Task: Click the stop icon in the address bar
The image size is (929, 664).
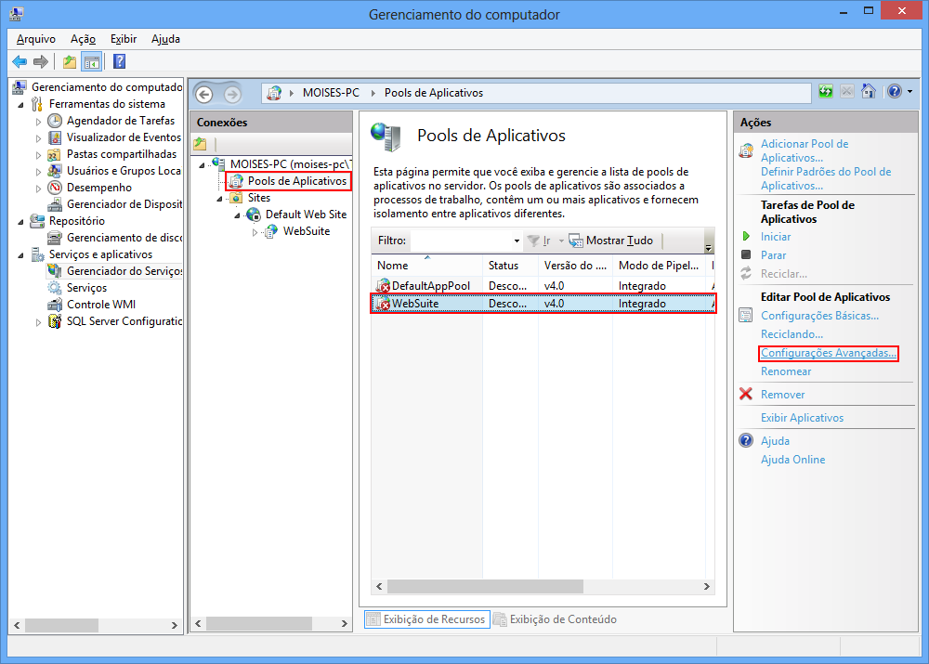Action: pyautogui.click(x=846, y=91)
